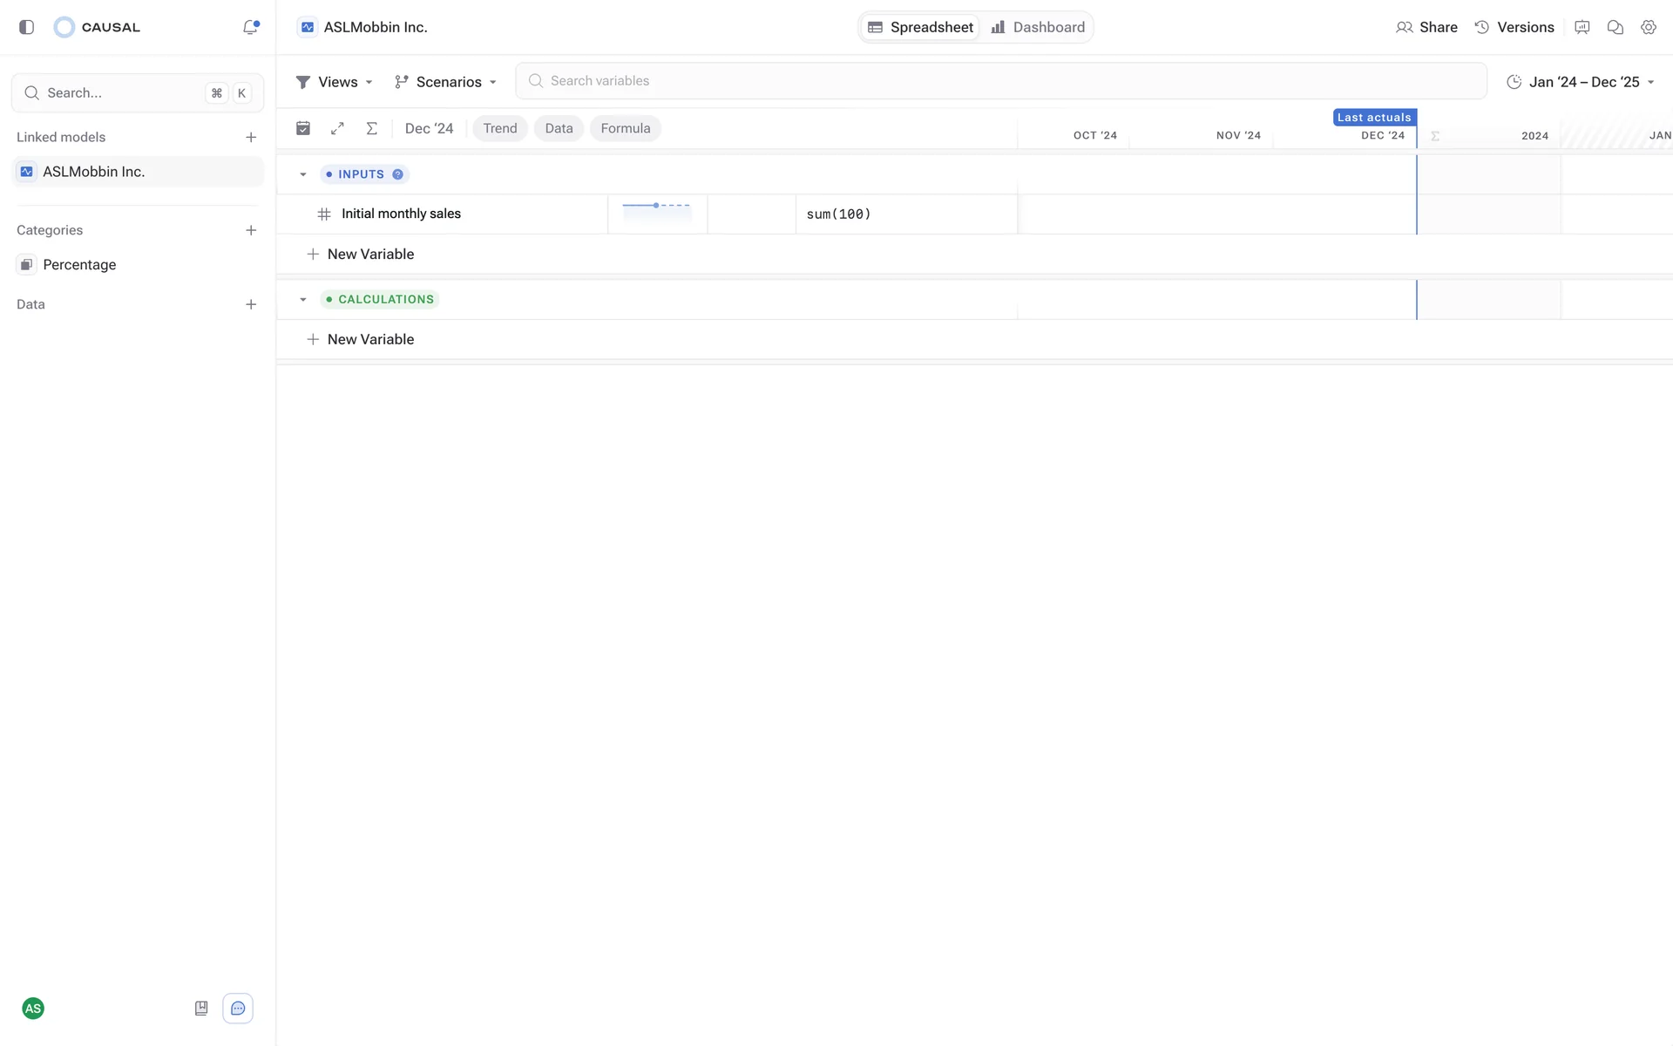
Task: Switch to the Dashboard tab
Action: (x=1038, y=27)
